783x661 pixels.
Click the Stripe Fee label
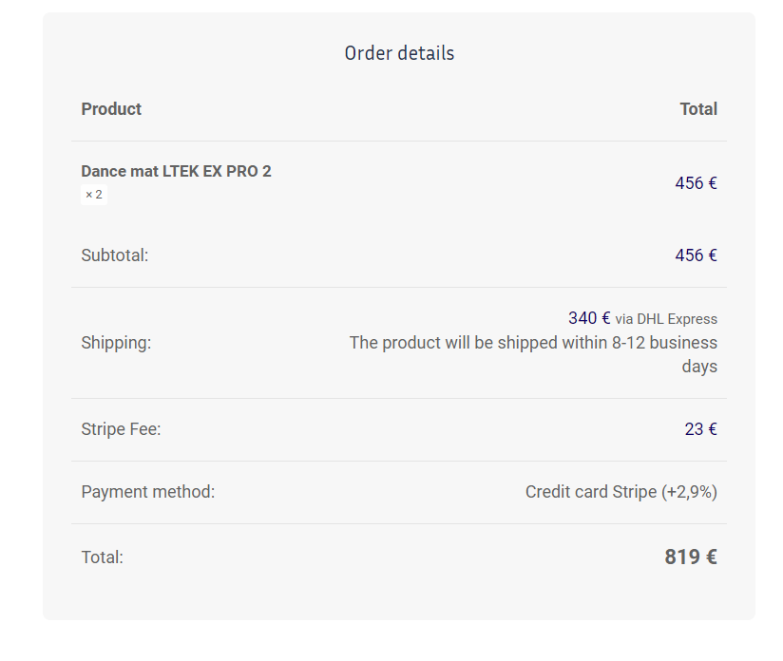tap(121, 429)
